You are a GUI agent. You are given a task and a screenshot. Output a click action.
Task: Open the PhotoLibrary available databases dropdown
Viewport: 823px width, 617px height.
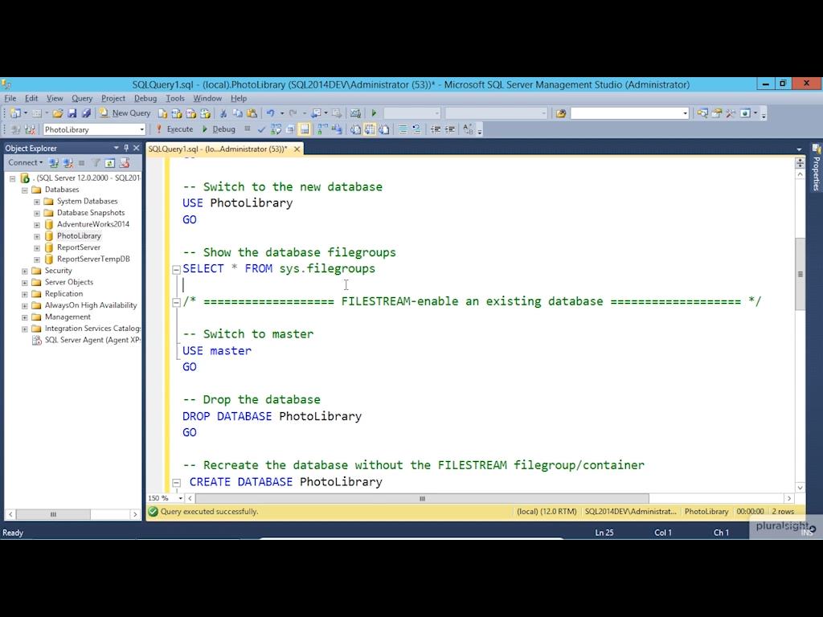point(141,129)
